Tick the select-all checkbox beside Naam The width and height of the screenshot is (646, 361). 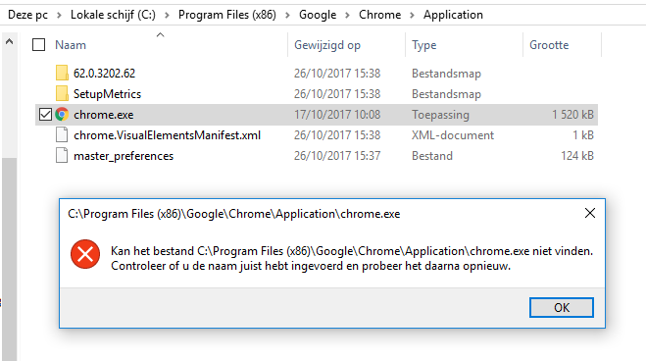tap(39, 44)
